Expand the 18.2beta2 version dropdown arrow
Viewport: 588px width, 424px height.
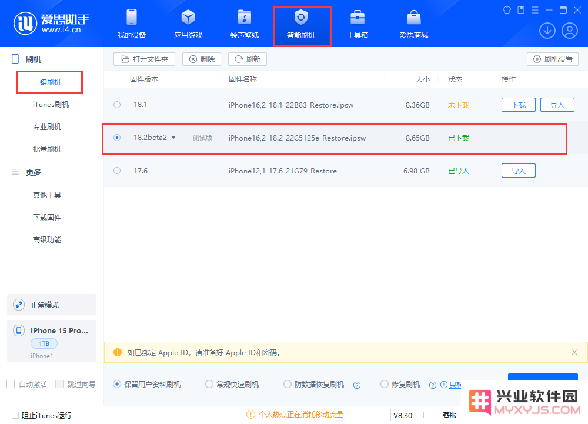point(173,138)
